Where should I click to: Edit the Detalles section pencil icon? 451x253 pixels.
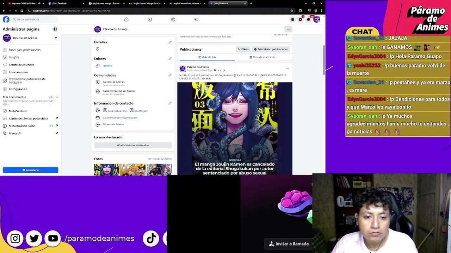click(x=170, y=42)
